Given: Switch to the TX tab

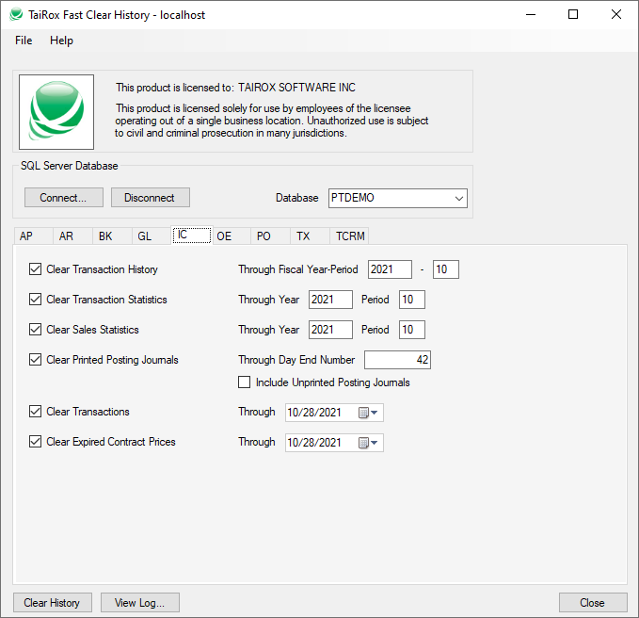Looking at the screenshot, I should tap(310, 236).
